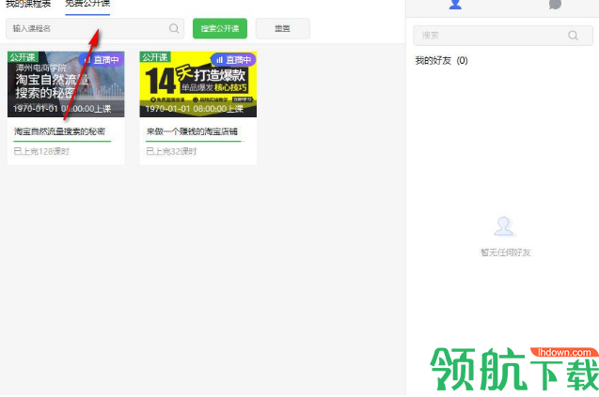Select the 免费公开课 tab
Image resolution: width=599 pixels, height=397 pixels.
click(87, 4)
